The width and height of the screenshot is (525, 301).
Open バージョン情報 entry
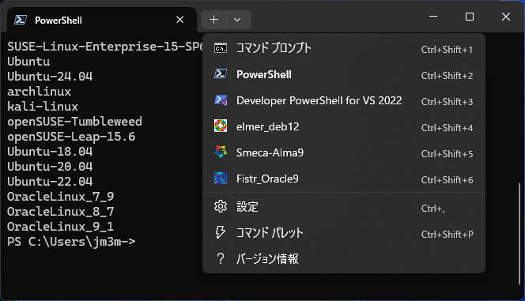343,259
